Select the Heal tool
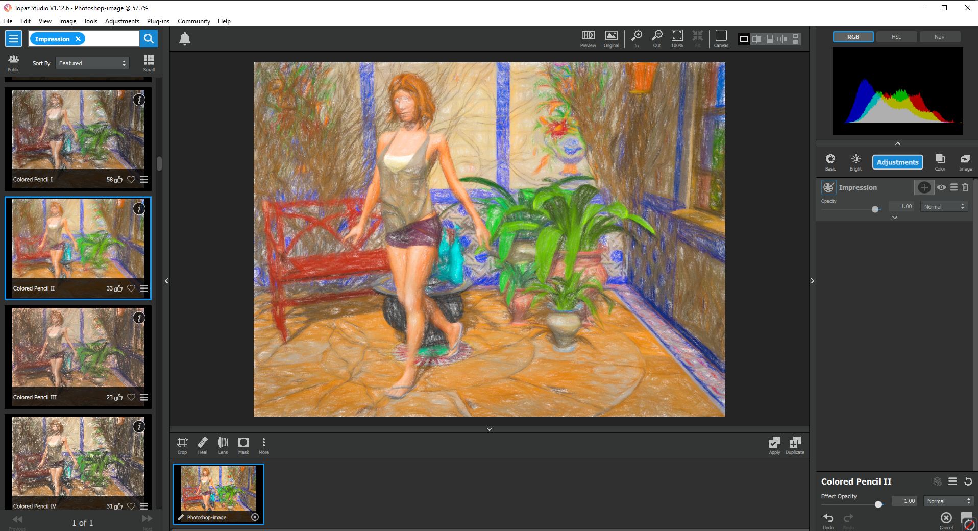The height and width of the screenshot is (531, 978). coord(203,445)
